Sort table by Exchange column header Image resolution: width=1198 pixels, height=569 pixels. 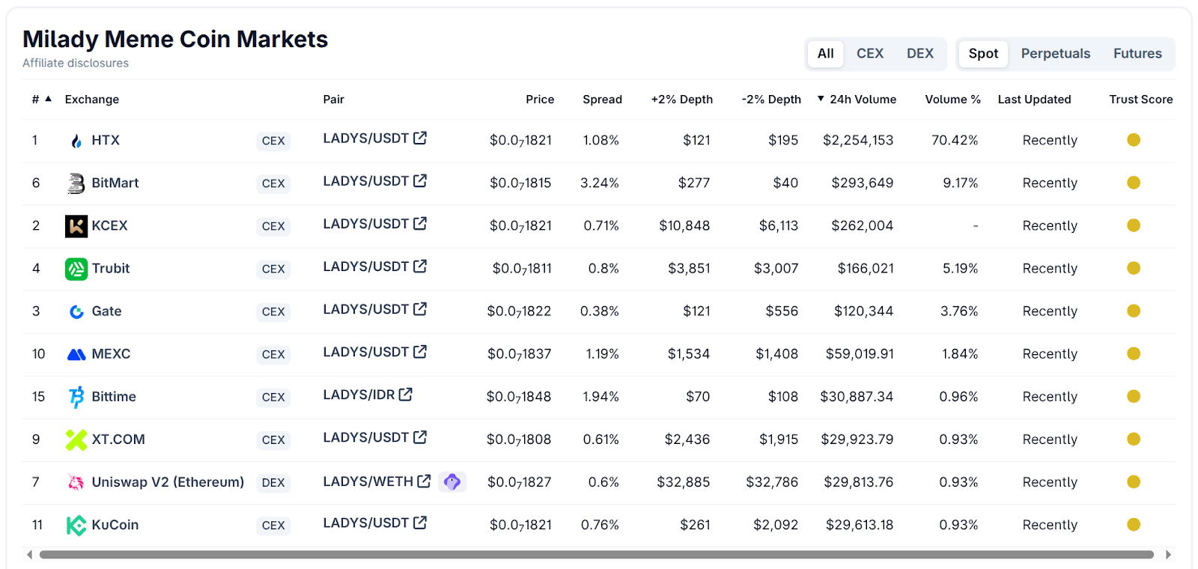click(x=92, y=99)
